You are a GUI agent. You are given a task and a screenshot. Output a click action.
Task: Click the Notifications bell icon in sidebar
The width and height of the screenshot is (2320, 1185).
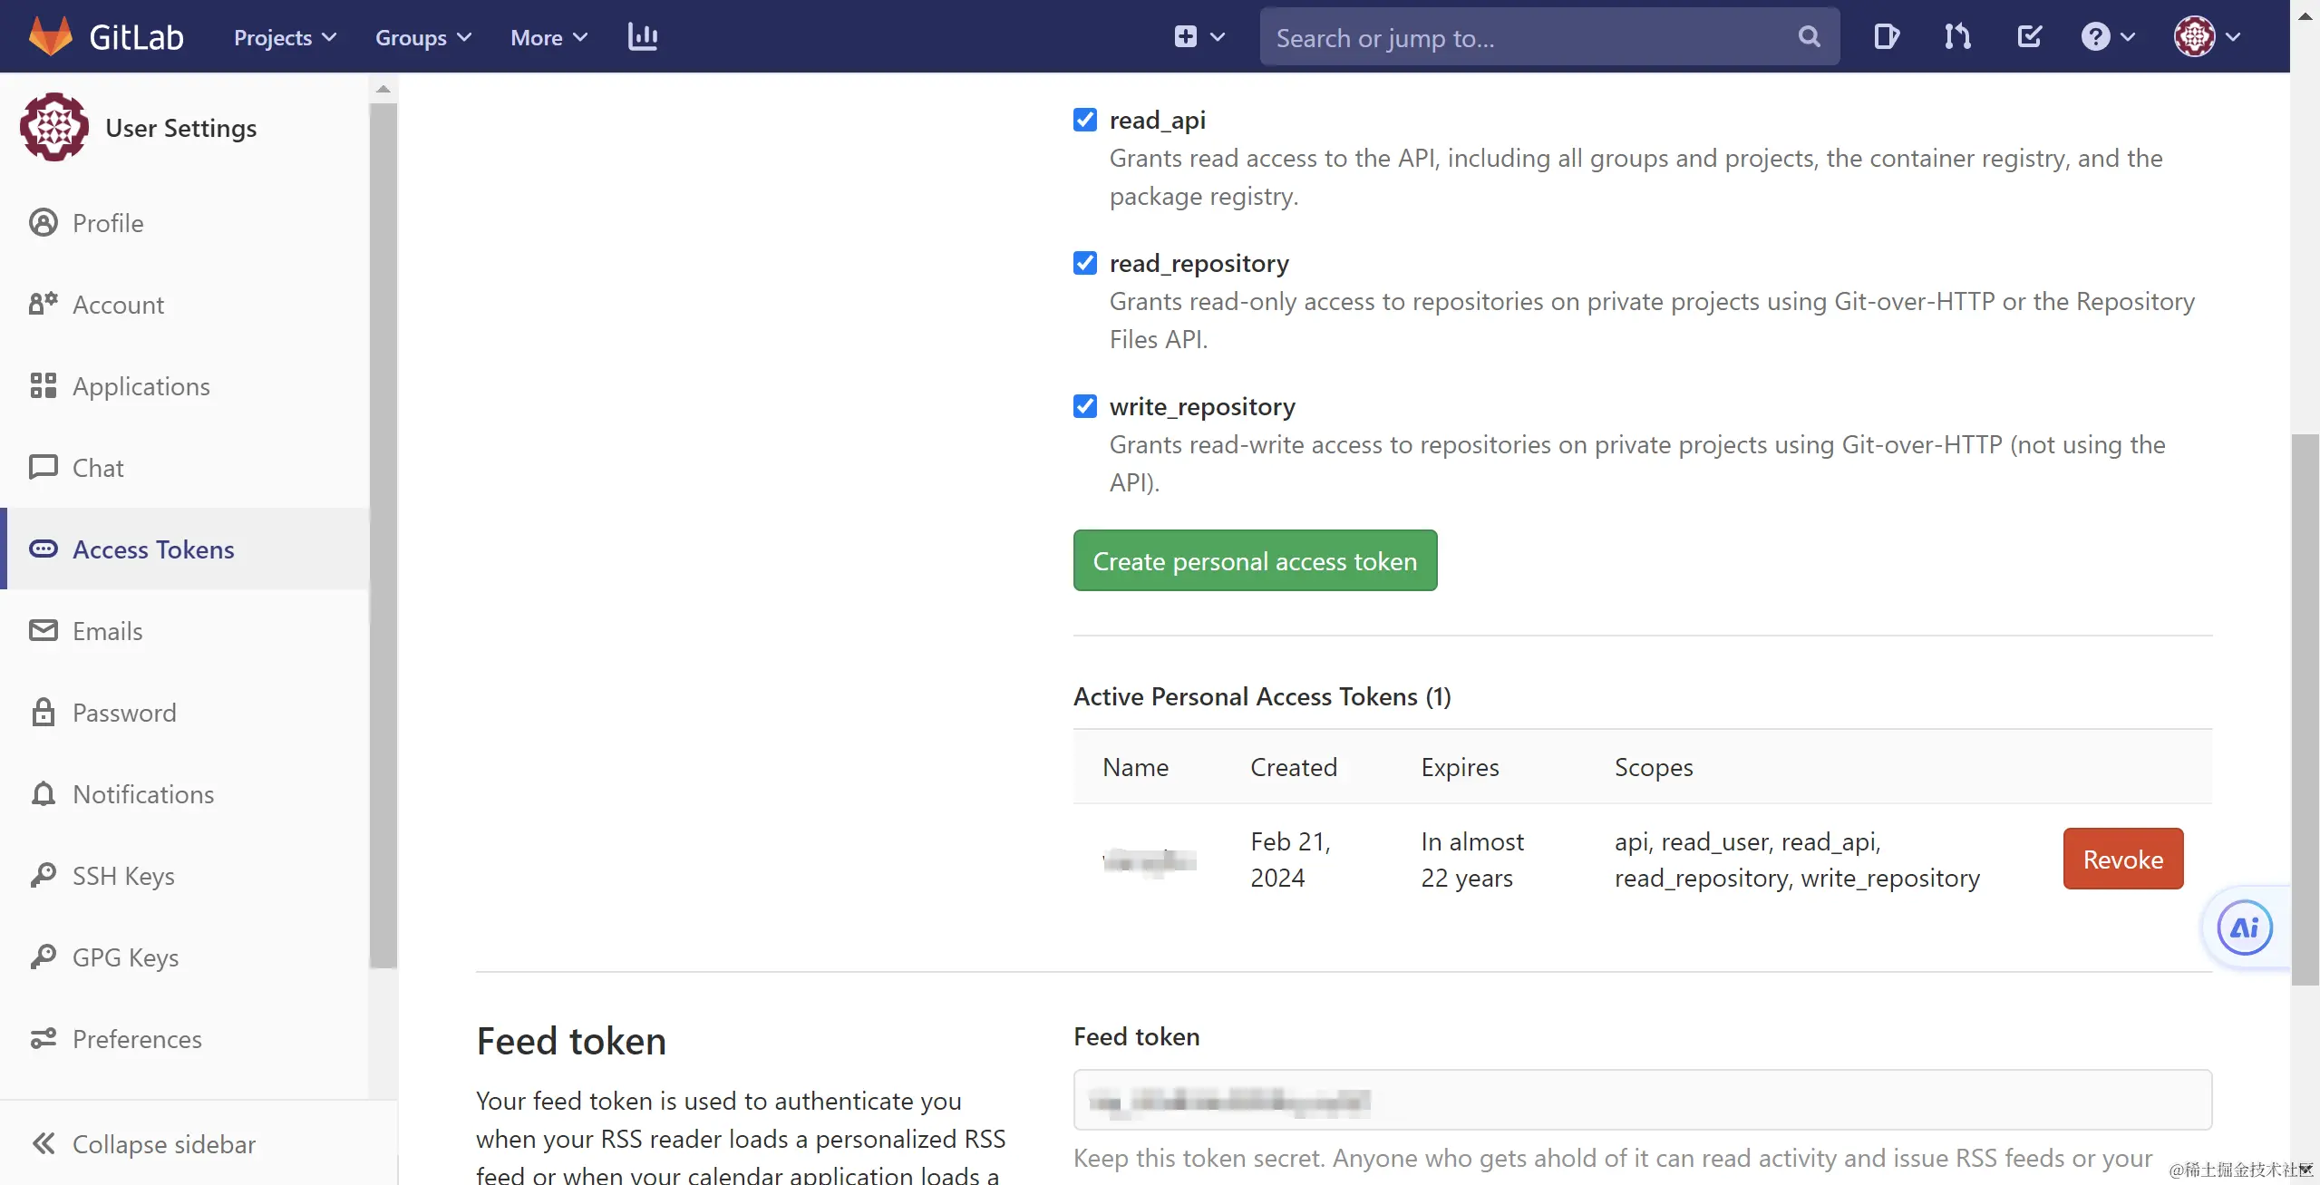coord(44,793)
